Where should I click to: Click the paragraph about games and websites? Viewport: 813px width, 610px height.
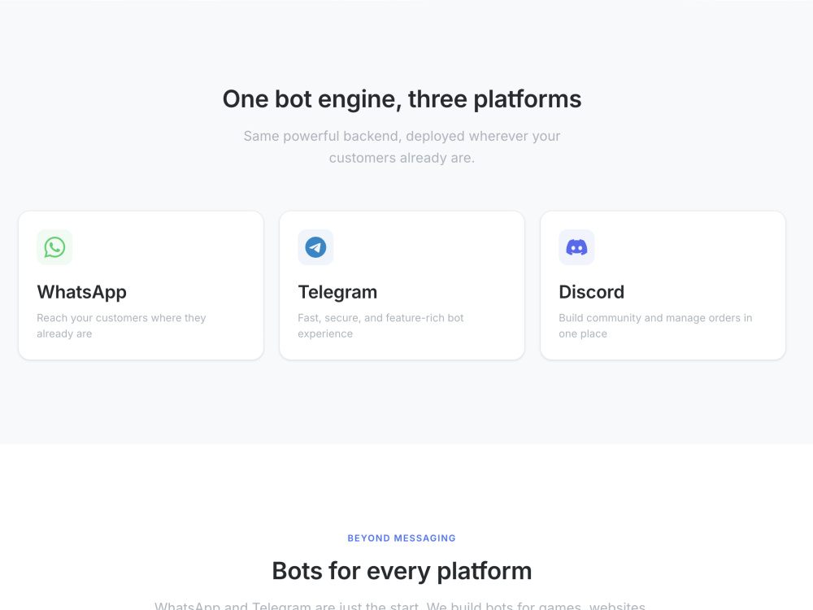[x=400, y=605]
